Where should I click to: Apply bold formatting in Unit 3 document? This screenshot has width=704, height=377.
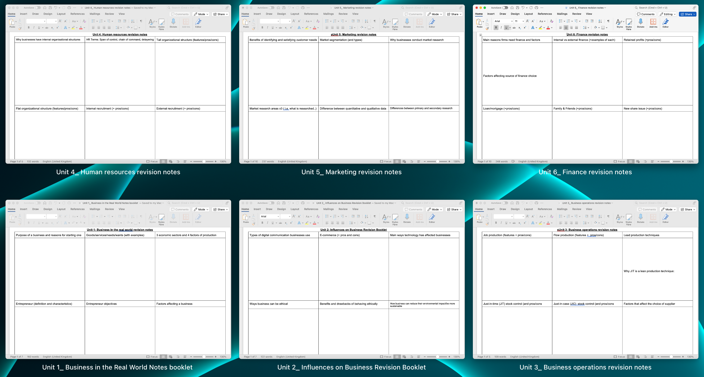(x=496, y=223)
